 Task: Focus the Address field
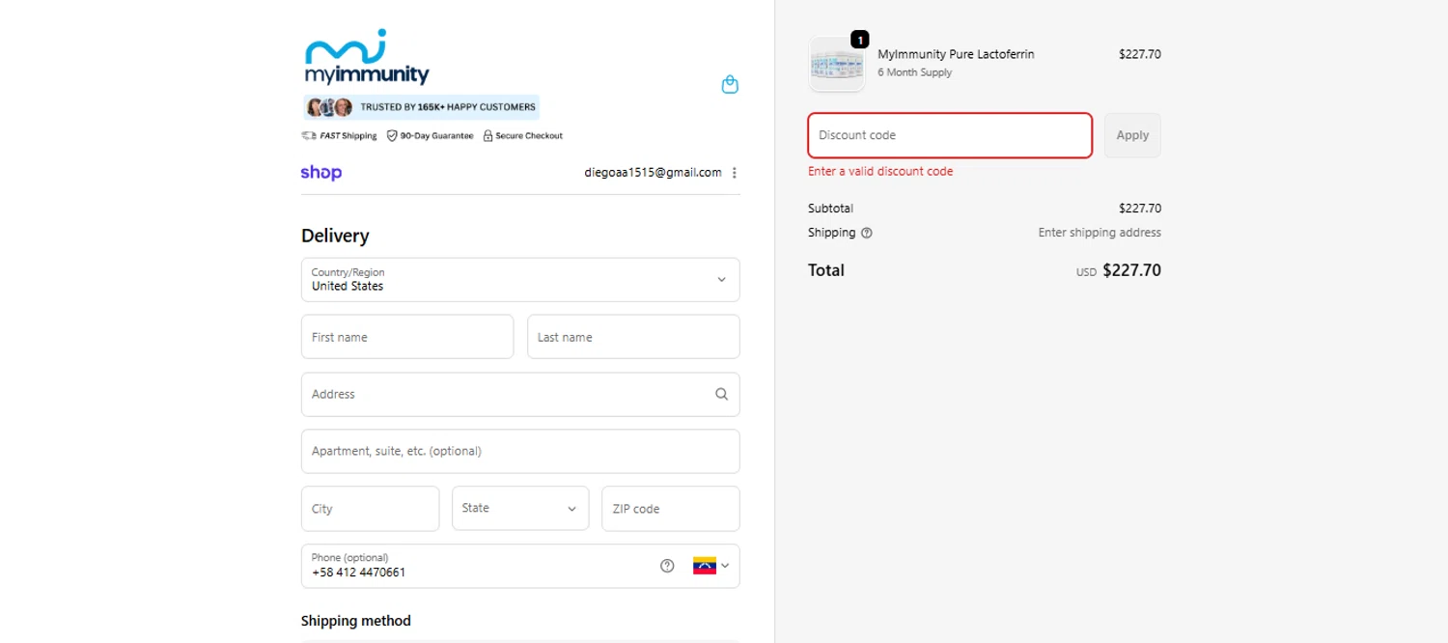[x=520, y=394]
